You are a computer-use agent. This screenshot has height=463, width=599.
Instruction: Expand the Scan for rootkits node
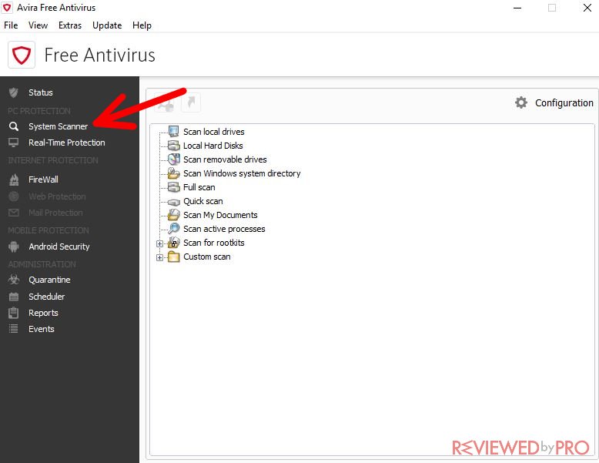pos(159,243)
